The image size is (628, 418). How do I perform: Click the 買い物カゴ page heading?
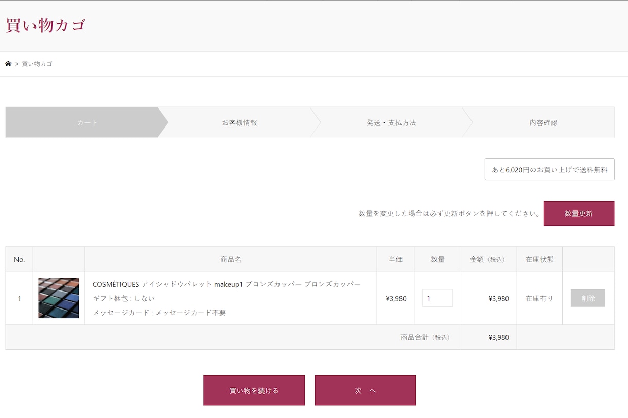pos(45,25)
